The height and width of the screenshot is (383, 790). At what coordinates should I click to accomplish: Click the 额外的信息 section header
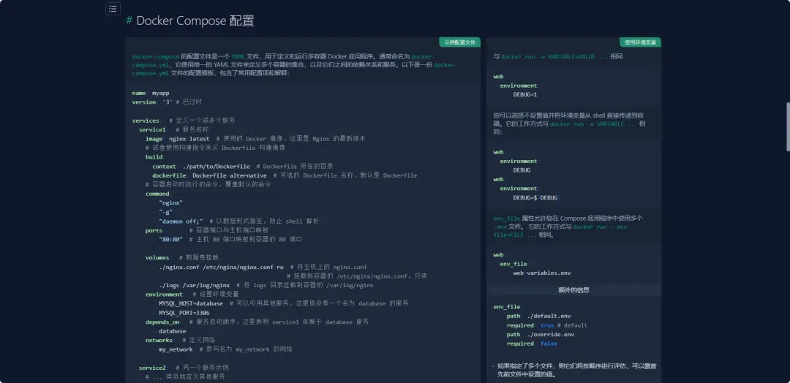pos(574,290)
